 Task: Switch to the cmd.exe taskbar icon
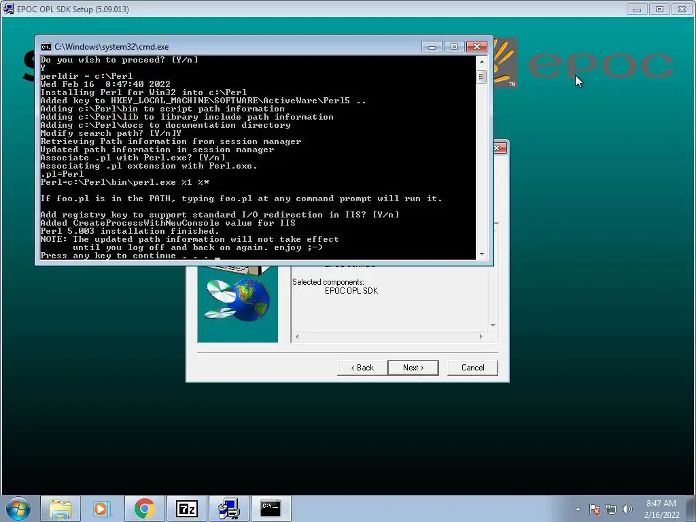pyautogui.click(x=271, y=508)
